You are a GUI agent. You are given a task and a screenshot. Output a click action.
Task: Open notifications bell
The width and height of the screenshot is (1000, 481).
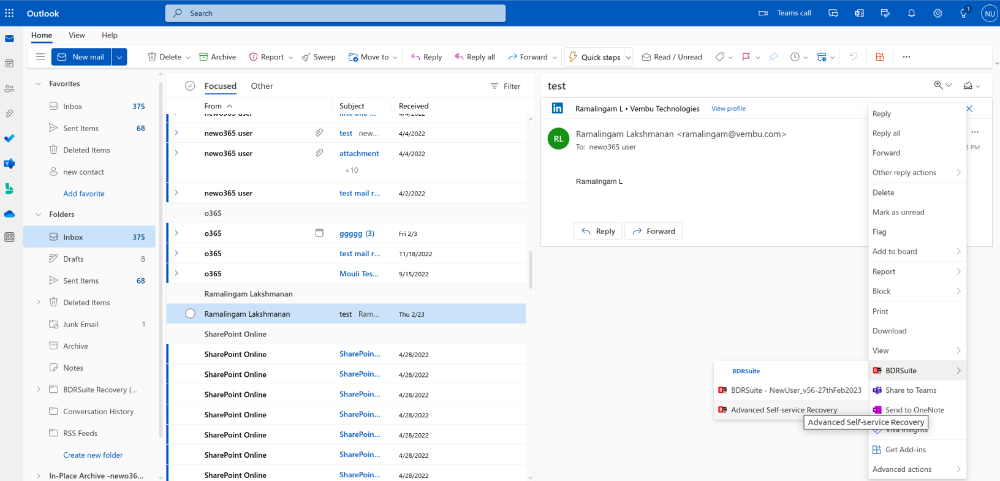[x=911, y=13]
